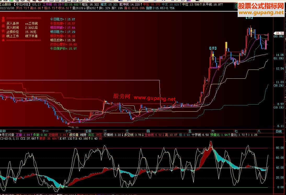Click the 【顶】 top marker icon on the chart
This screenshot has width=286, height=195.
click(213, 48)
